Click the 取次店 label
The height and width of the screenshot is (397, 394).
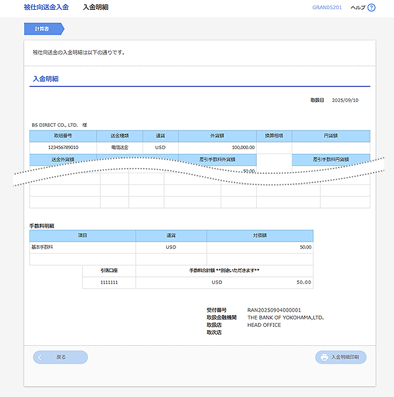(214, 333)
